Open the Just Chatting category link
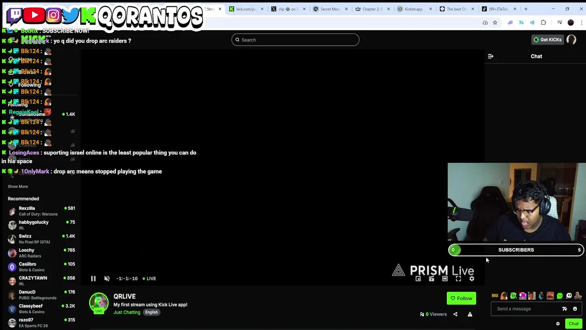This screenshot has width=586, height=330. (127, 312)
